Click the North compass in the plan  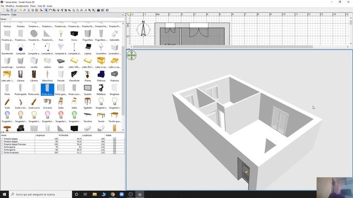143,29
